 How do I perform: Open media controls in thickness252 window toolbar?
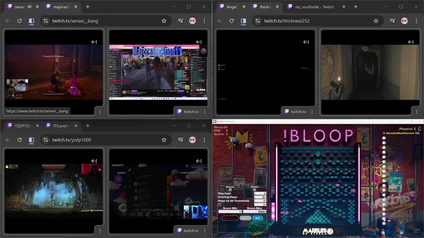[x=393, y=21]
